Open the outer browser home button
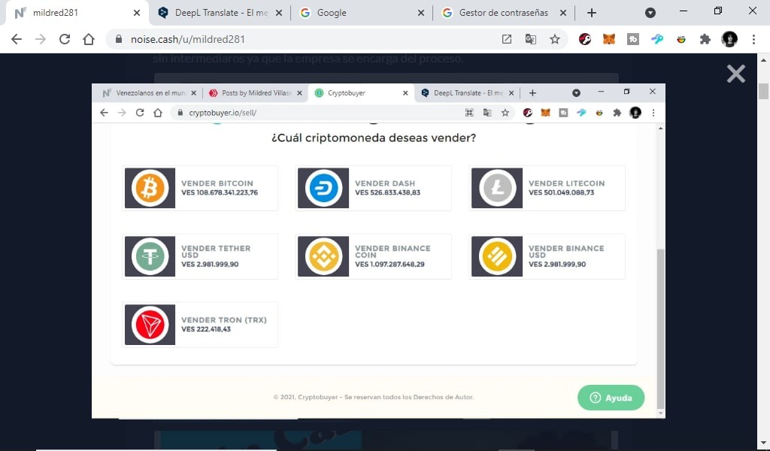770x451 pixels. pyautogui.click(x=89, y=39)
